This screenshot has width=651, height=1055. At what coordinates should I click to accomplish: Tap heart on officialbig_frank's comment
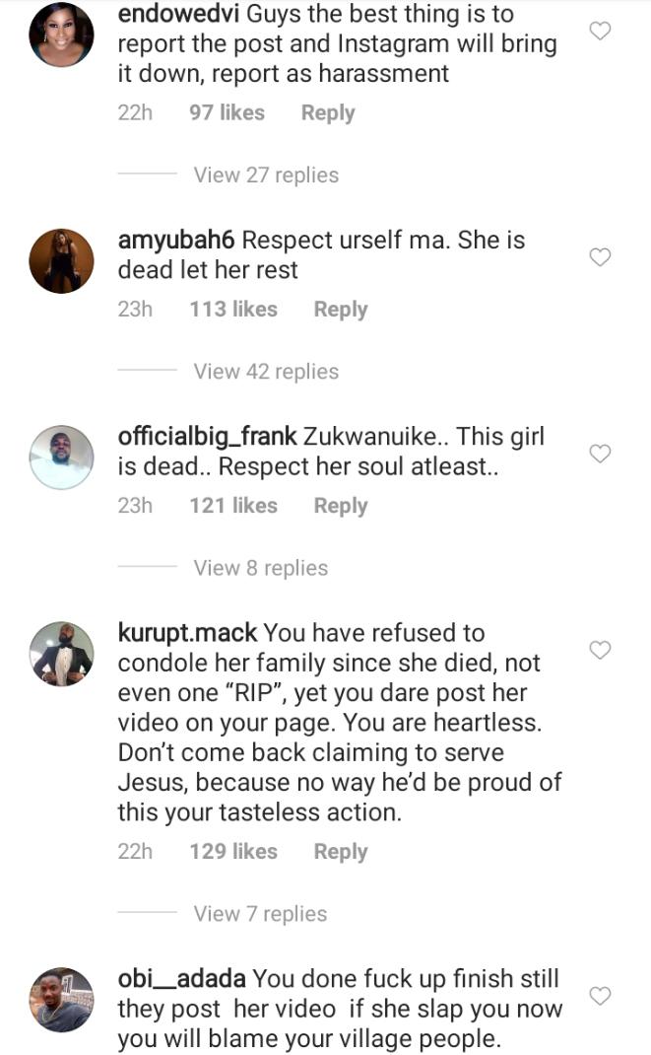point(599,454)
